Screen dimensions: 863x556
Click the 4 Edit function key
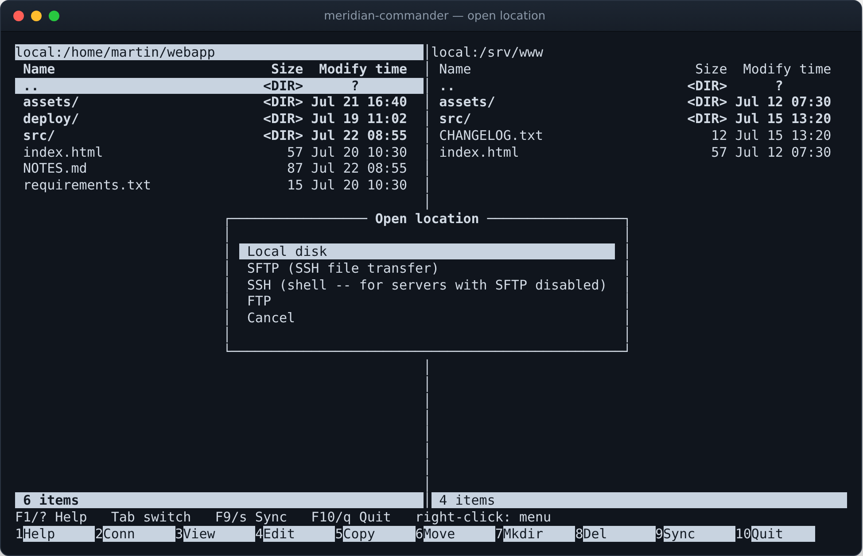pyautogui.click(x=295, y=534)
